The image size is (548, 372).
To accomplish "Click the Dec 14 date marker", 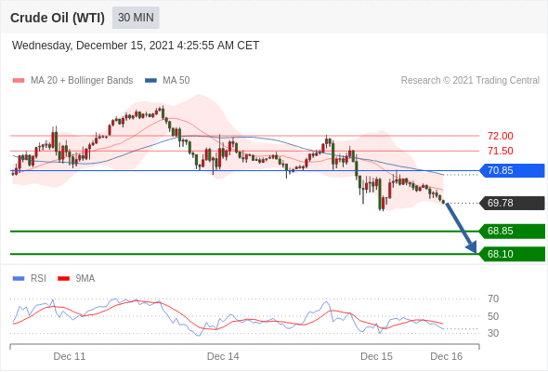I will pyautogui.click(x=223, y=356).
